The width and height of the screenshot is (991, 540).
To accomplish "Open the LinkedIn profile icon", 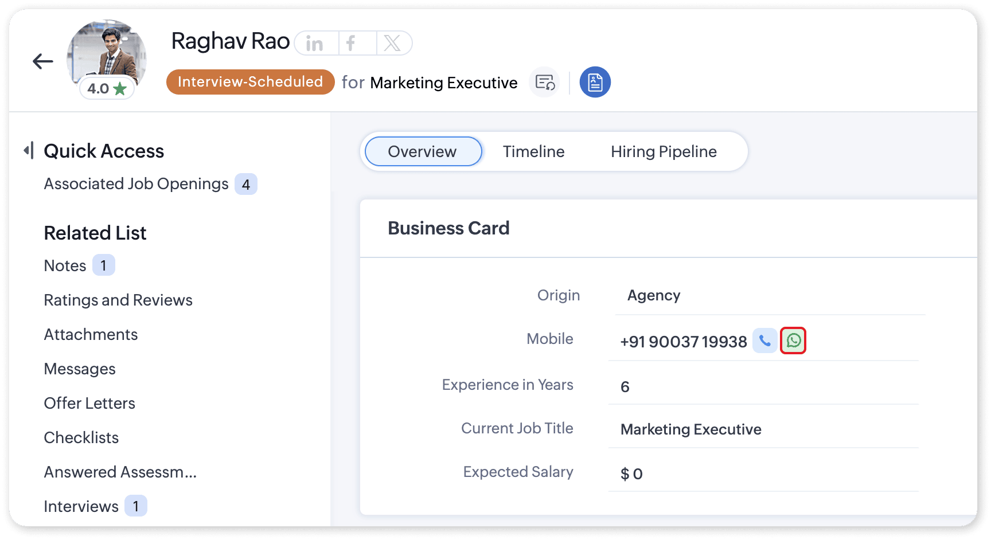I will click(315, 44).
